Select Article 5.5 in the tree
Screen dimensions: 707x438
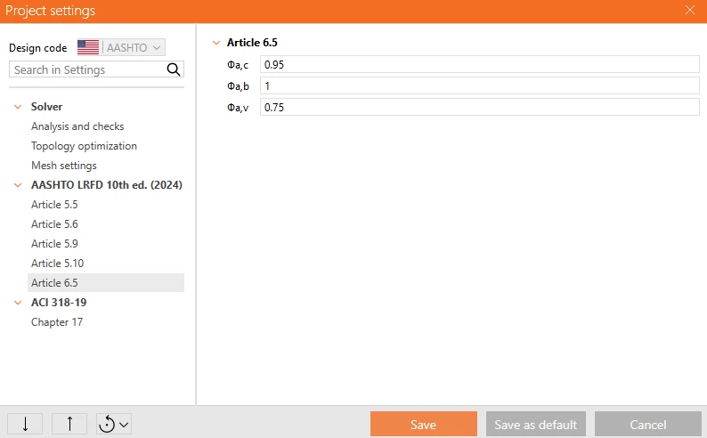tap(54, 205)
